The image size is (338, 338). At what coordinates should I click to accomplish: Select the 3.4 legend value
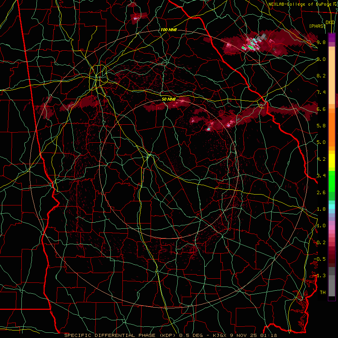[321, 176]
